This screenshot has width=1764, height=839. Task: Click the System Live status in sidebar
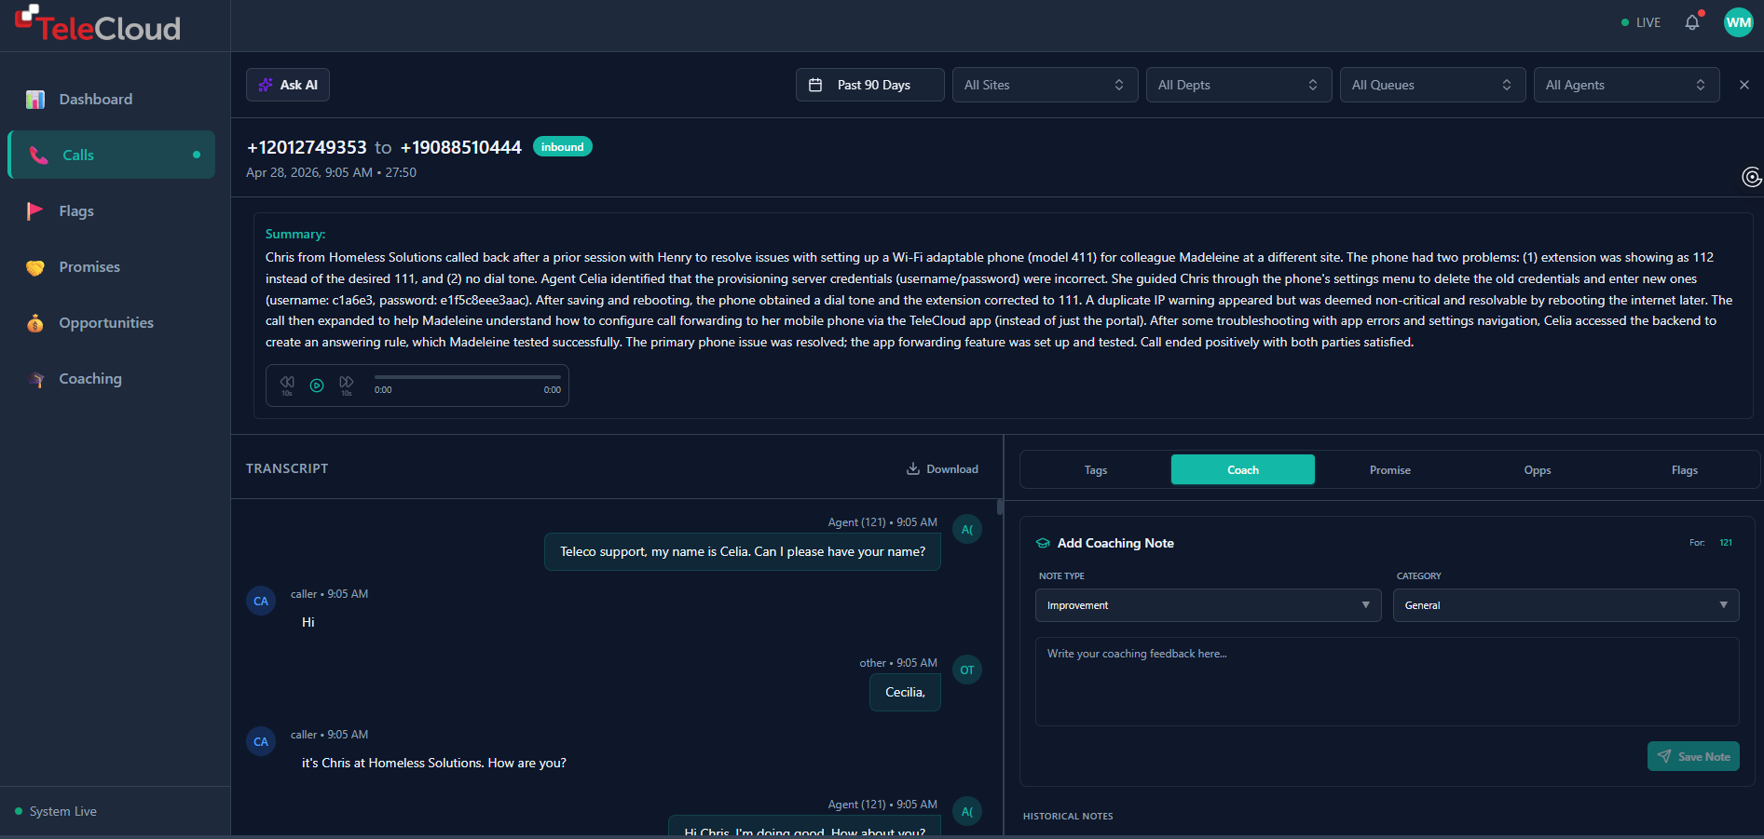(56, 811)
